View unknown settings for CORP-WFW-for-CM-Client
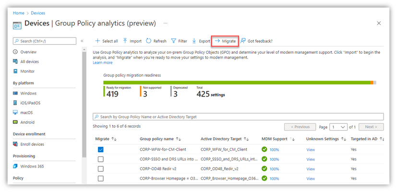 311,150
